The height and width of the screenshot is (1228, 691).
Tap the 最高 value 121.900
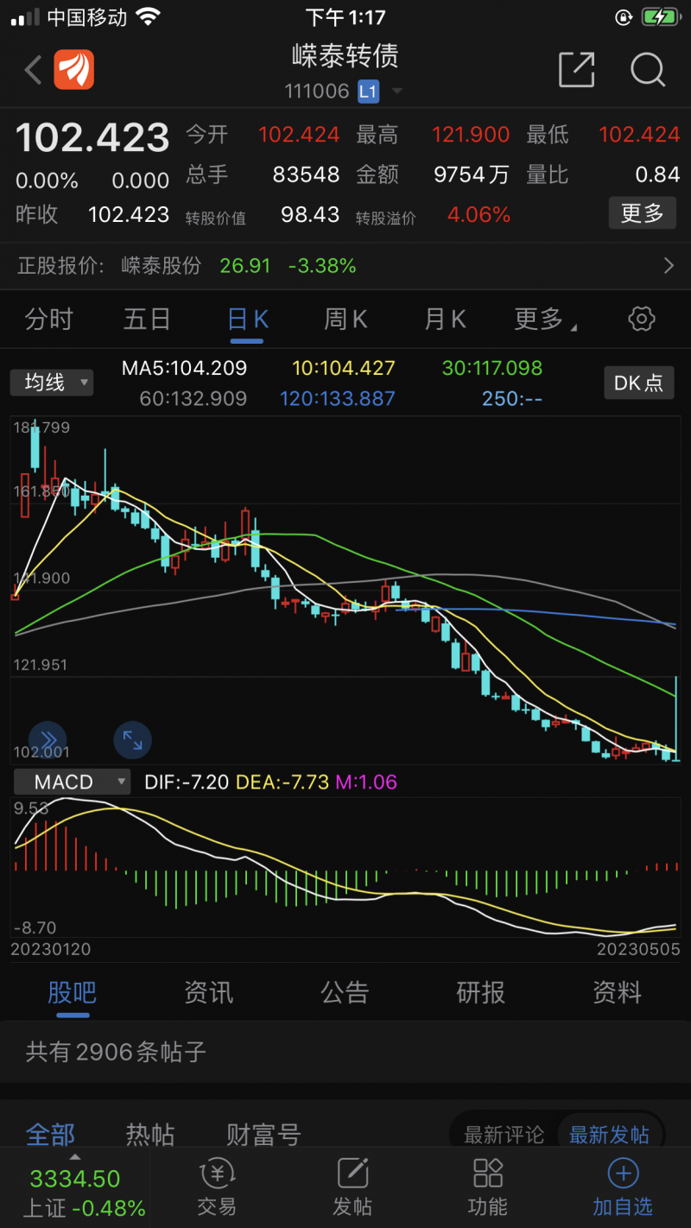pyautogui.click(x=471, y=135)
